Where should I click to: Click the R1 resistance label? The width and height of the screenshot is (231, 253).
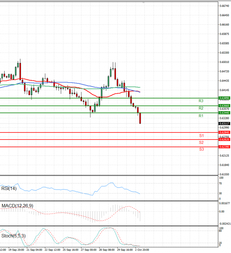tap(201, 116)
